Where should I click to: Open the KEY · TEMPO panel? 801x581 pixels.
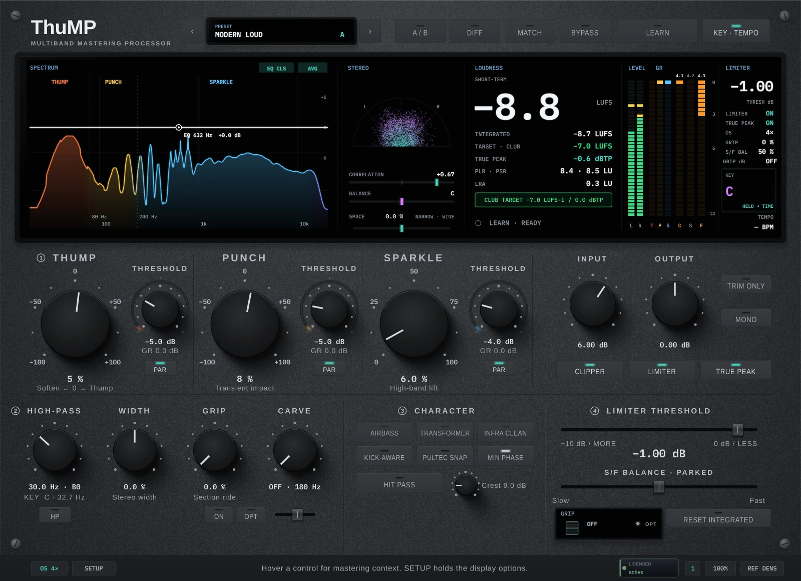(x=736, y=32)
